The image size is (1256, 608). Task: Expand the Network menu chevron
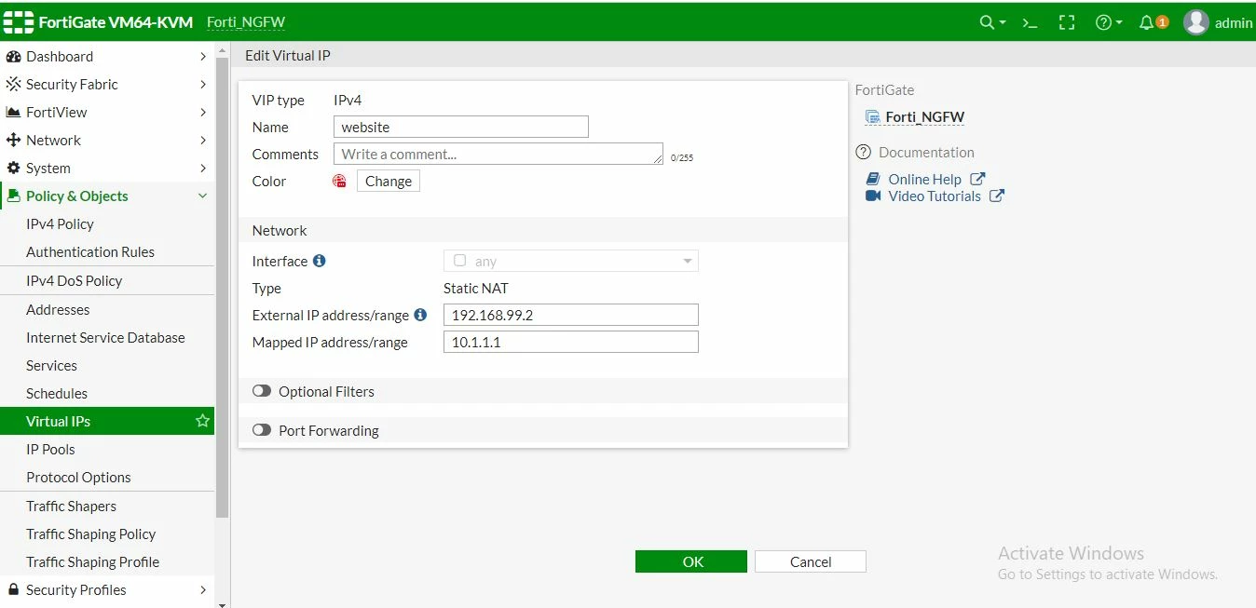[203, 141]
